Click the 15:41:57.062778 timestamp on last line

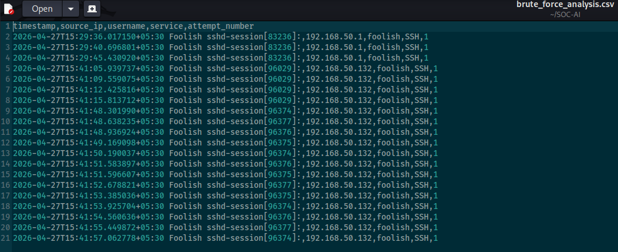[88, 238]
